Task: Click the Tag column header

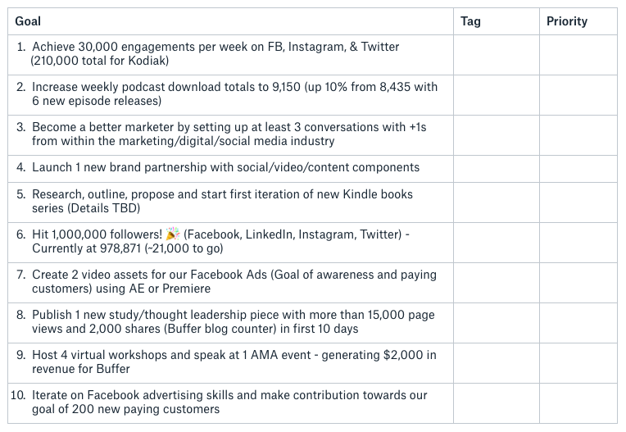Action: pyautogui.click(x=470, y=21)
